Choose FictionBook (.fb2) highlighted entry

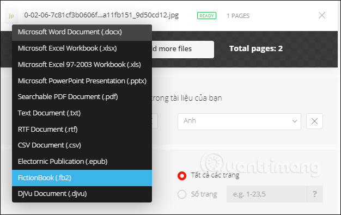tap(82, 178)
